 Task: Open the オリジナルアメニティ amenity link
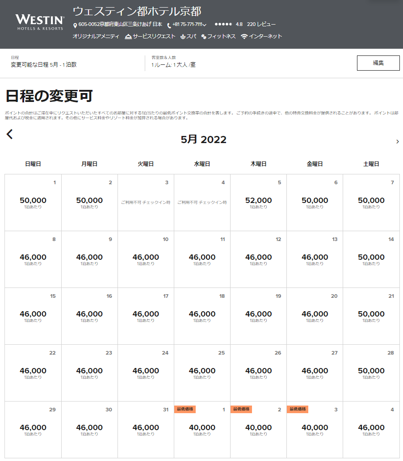click(x=96, y=37)
